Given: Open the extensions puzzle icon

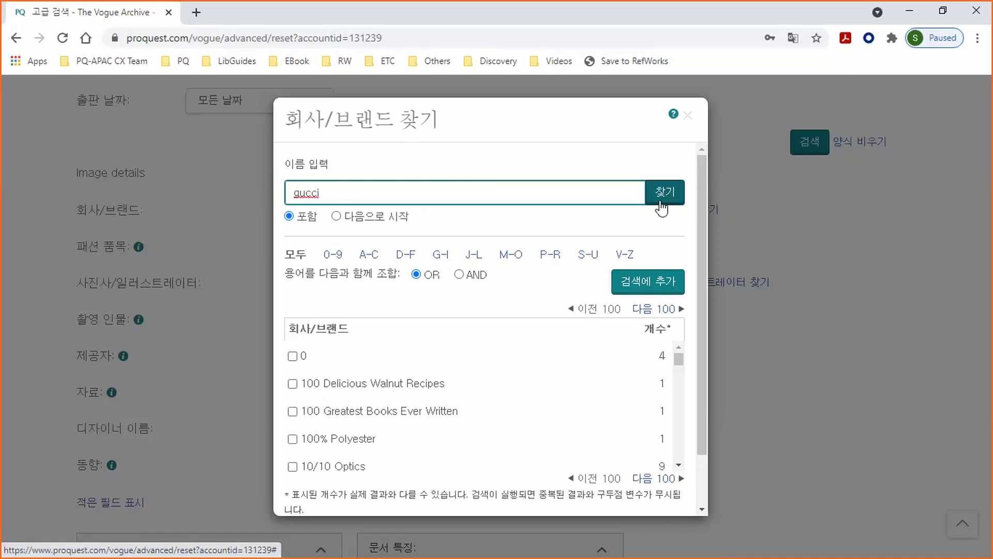Looking at the screenshot, I should click(892, 38).
